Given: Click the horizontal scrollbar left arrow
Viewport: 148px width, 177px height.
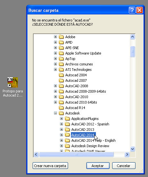Looking at the screenshot, I should click(36, 154).
